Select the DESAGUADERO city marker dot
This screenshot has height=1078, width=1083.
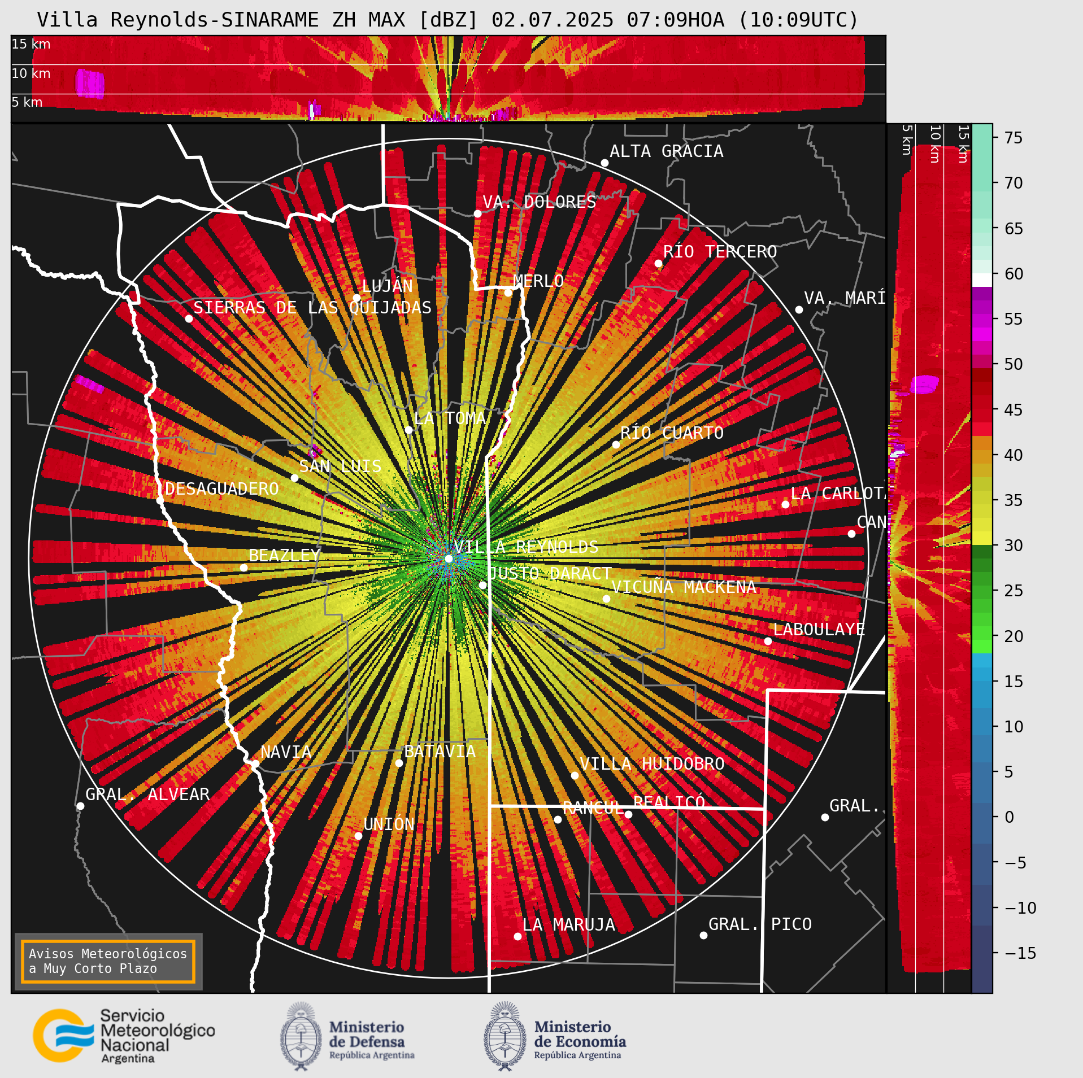point(160,500)
